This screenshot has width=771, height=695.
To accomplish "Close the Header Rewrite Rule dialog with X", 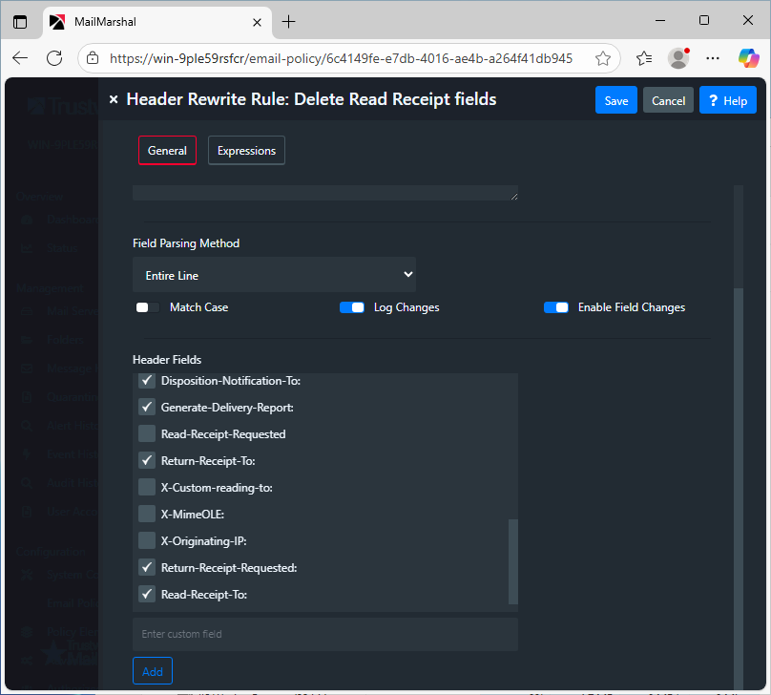I will [114, 99].
